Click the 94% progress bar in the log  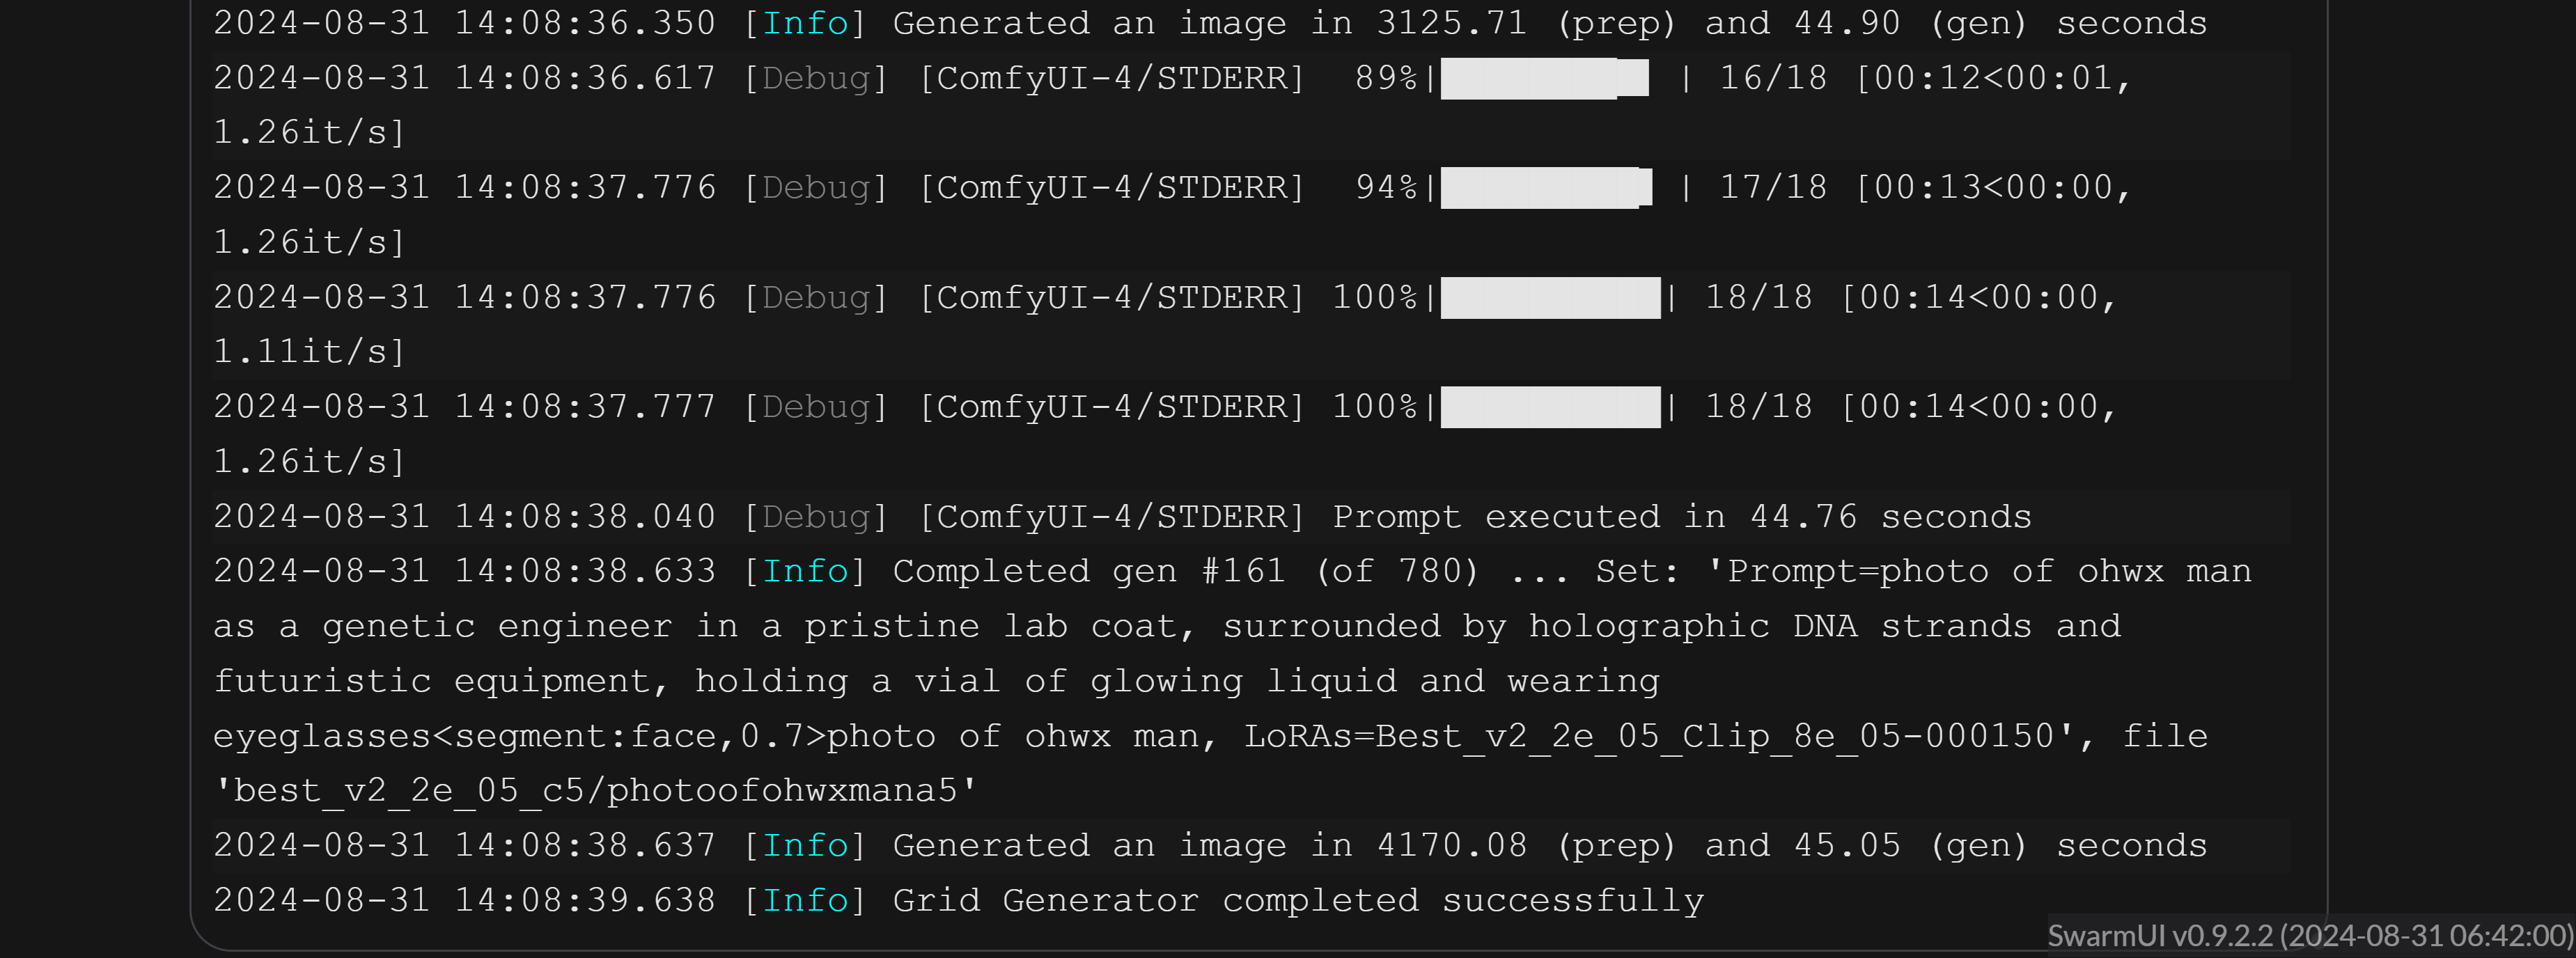point(1546,188)
